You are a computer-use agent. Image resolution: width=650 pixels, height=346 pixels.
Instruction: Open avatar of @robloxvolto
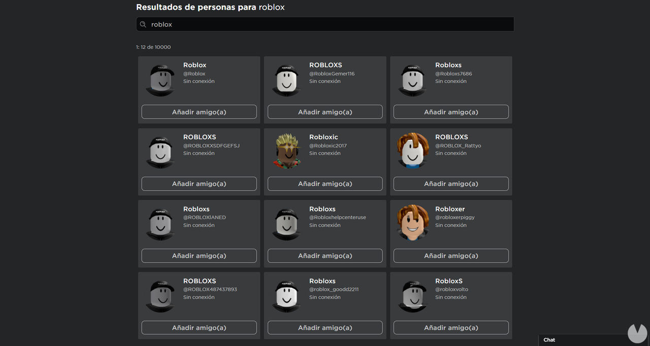(x=412, y=296)
